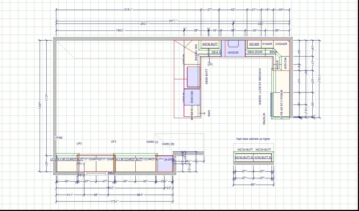Select the CW2442R corner wall cabinet
This screenshot has height=211, width=359.
281,44
